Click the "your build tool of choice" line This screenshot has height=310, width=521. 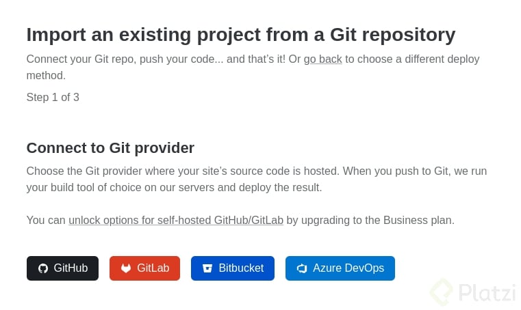174,187
